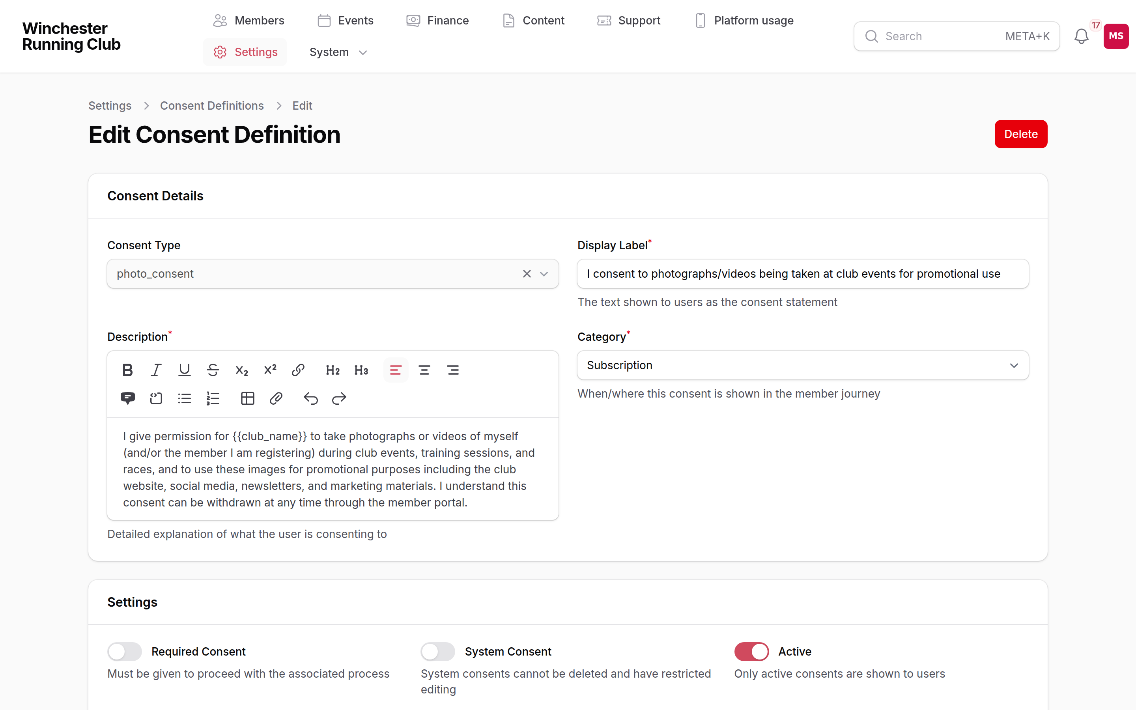Clear the photo_consent selection
1136x710 pixels.
[x=527, y=274]
